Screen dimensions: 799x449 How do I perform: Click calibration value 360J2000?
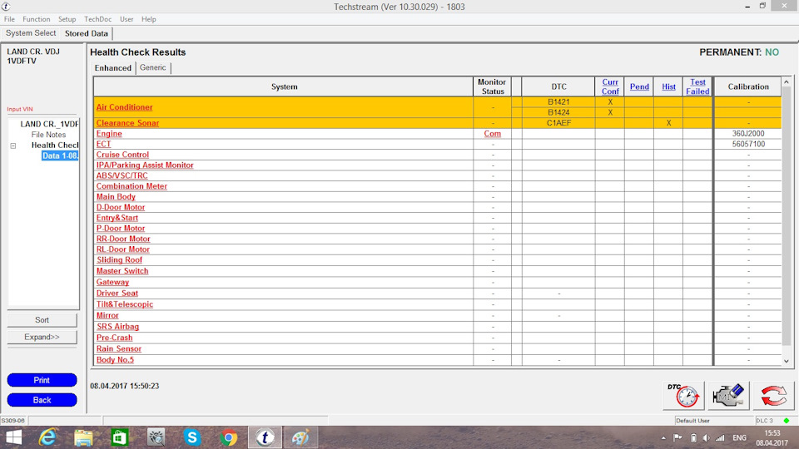pos(748,133)
